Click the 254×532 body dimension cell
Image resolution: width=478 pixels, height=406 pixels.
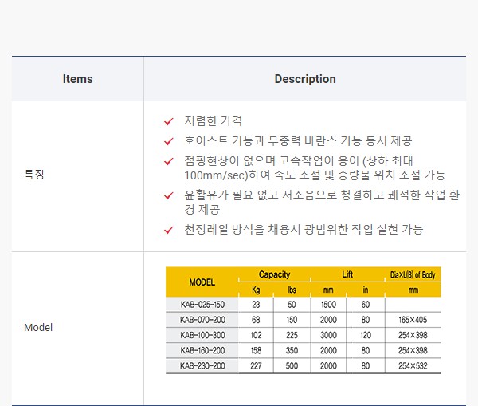tap(413, 365)
